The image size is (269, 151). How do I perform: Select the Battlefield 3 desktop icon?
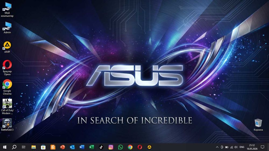[7, 125]
